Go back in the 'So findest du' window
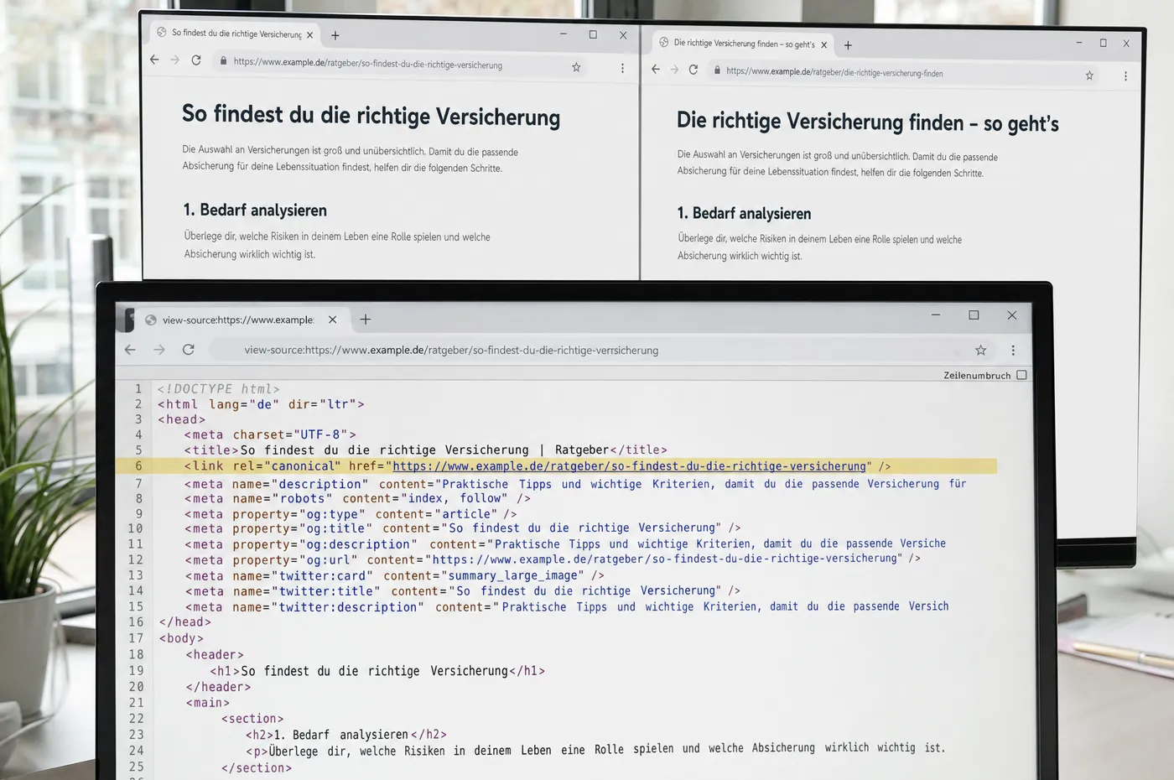1174x780 pixels. (x=154, y=60)
